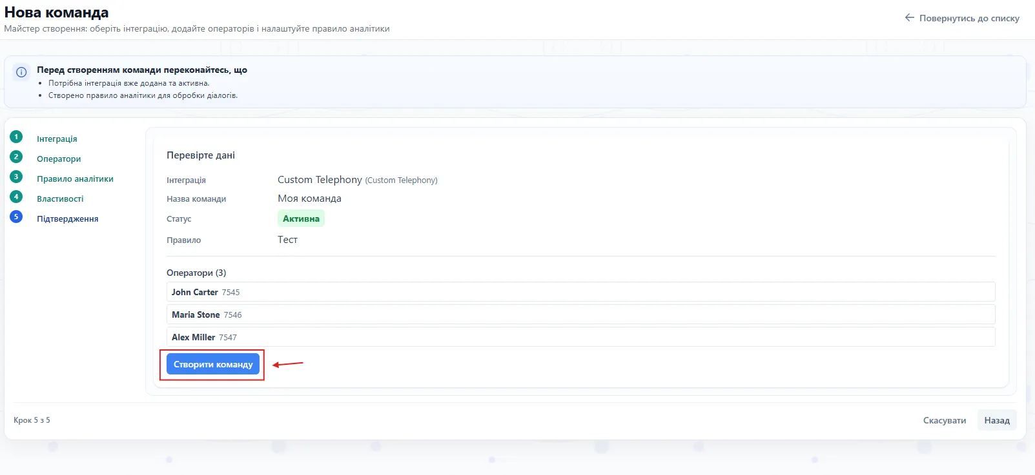Click the Моя команда team name value
Screen dimensions: 1035x475
pyautogui.click(x=309, y=199)
